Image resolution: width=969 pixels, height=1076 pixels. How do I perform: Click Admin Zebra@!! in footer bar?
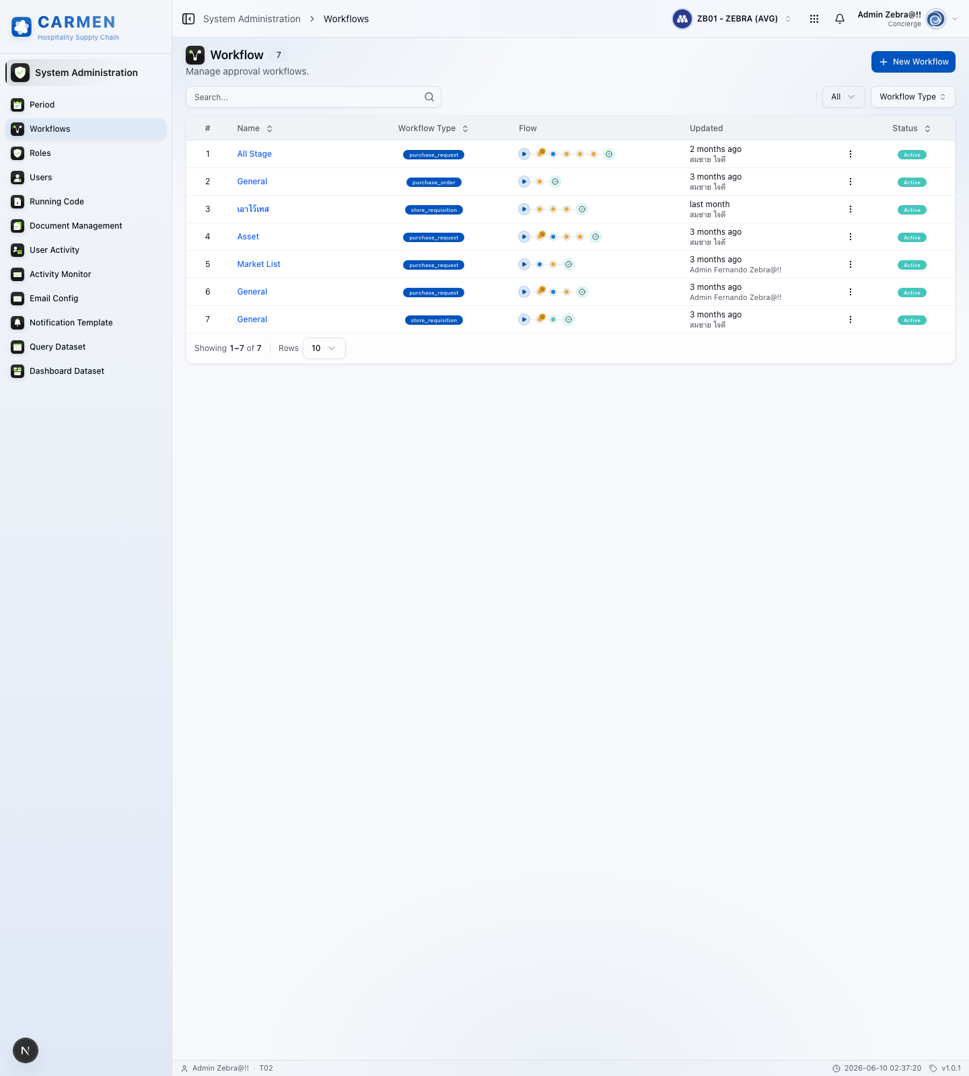221,1068
